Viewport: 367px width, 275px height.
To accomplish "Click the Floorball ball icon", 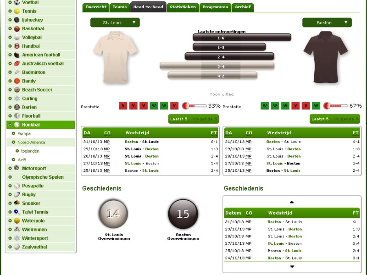I will (17, 116).
